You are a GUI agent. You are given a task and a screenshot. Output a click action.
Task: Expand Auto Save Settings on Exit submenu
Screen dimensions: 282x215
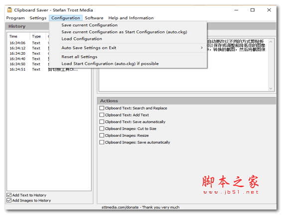coord(128,48)
